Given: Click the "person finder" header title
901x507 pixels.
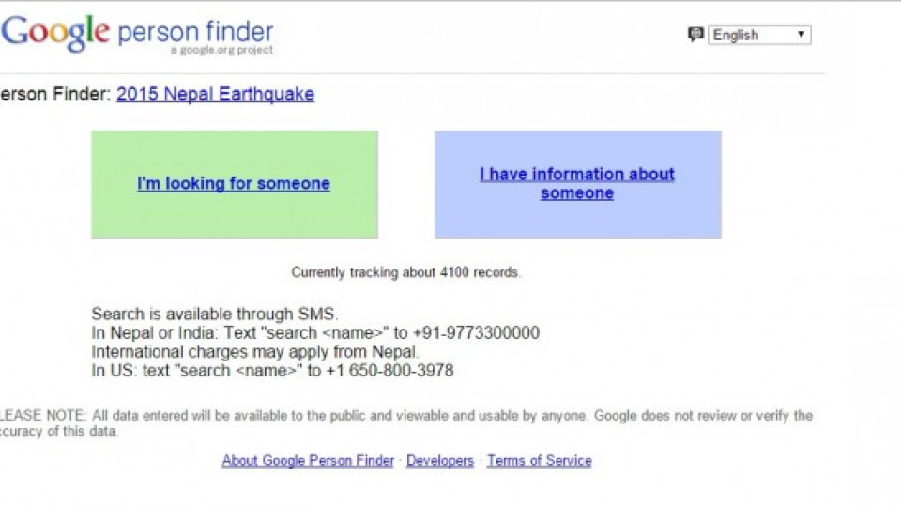Looking at the screenshot, I should 195,32.
